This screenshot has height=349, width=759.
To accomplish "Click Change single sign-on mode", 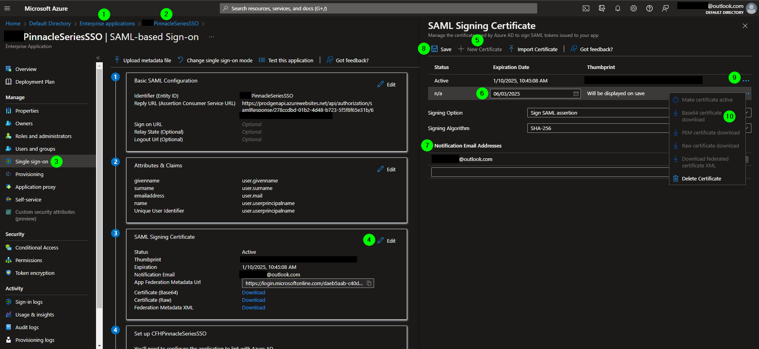I will [x=215, y=60].
